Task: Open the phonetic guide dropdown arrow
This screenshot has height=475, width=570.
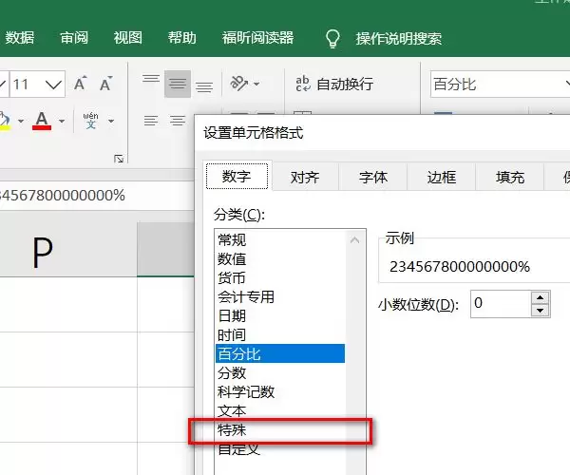Action: [x=111, y=121]
